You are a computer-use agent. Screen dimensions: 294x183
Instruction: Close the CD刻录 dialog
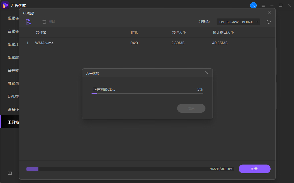(x=269, y=12)
